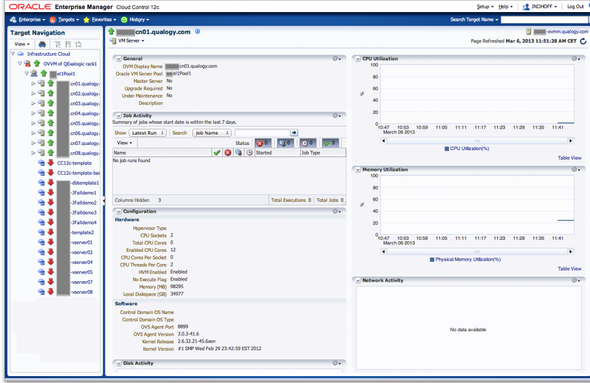Click the clock column header beside Started
Viewport: 590px width, 383px height.
tap(249, 153)
